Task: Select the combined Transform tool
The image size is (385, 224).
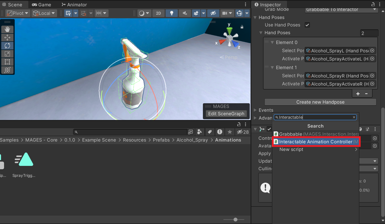Action: (7, 70)
